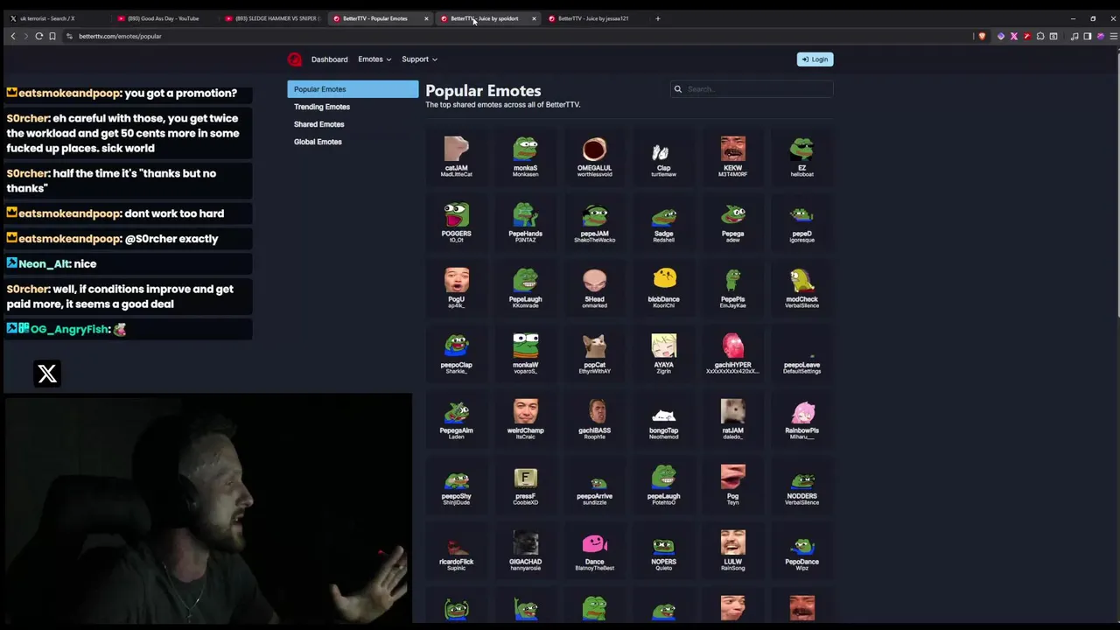1120x630 pixels.
Task: Open the PepeHands emote
Action: [x=525, y=222]
